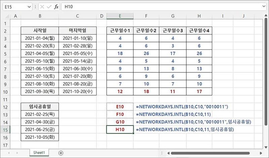Select the 임시공휴일 header cell

pyautogui.click(x=40, y=107)
